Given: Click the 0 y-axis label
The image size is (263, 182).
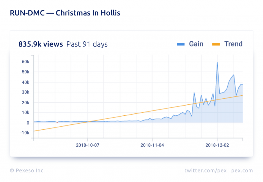Looking at the screenshot, I should pyautogui.click(x=28, y=123).
